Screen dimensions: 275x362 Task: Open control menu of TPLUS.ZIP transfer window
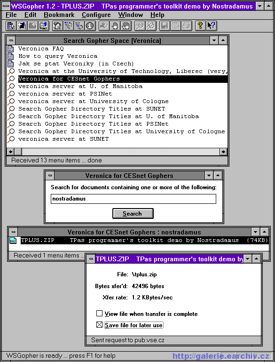click(x=91, y=259)
